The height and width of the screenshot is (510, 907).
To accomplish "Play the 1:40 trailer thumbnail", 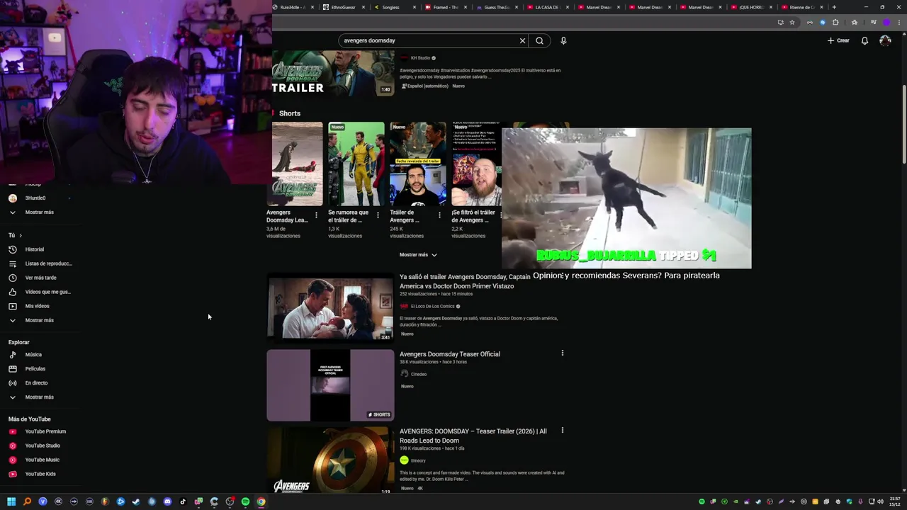I will click(333, 73).
